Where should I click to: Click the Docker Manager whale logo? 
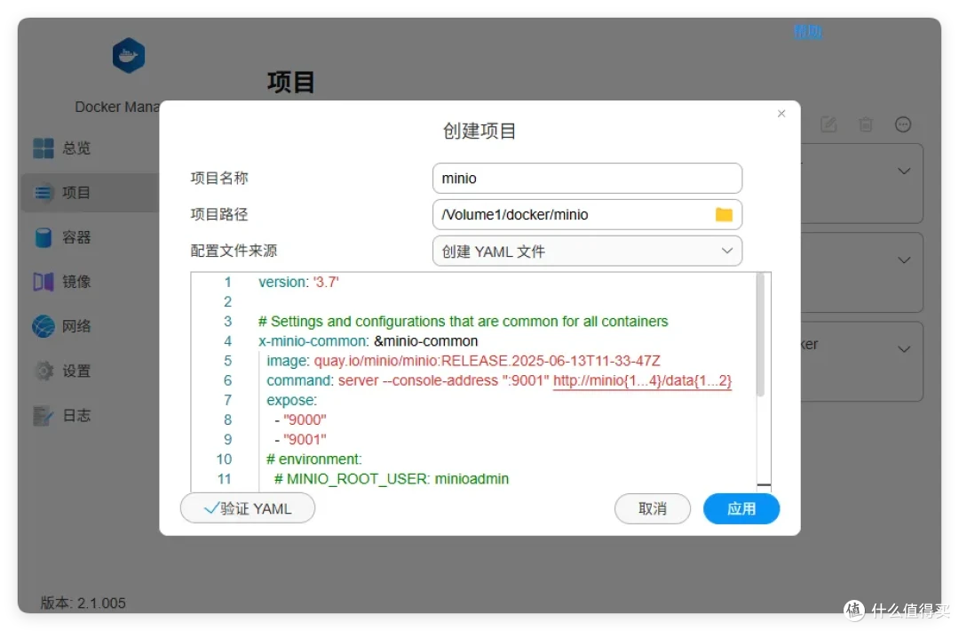129,56
